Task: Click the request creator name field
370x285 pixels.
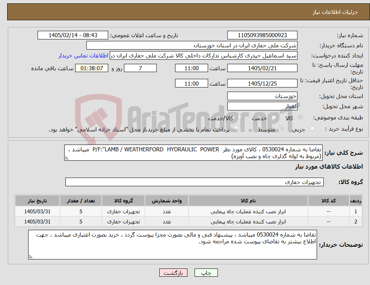Action: (203, 56)
